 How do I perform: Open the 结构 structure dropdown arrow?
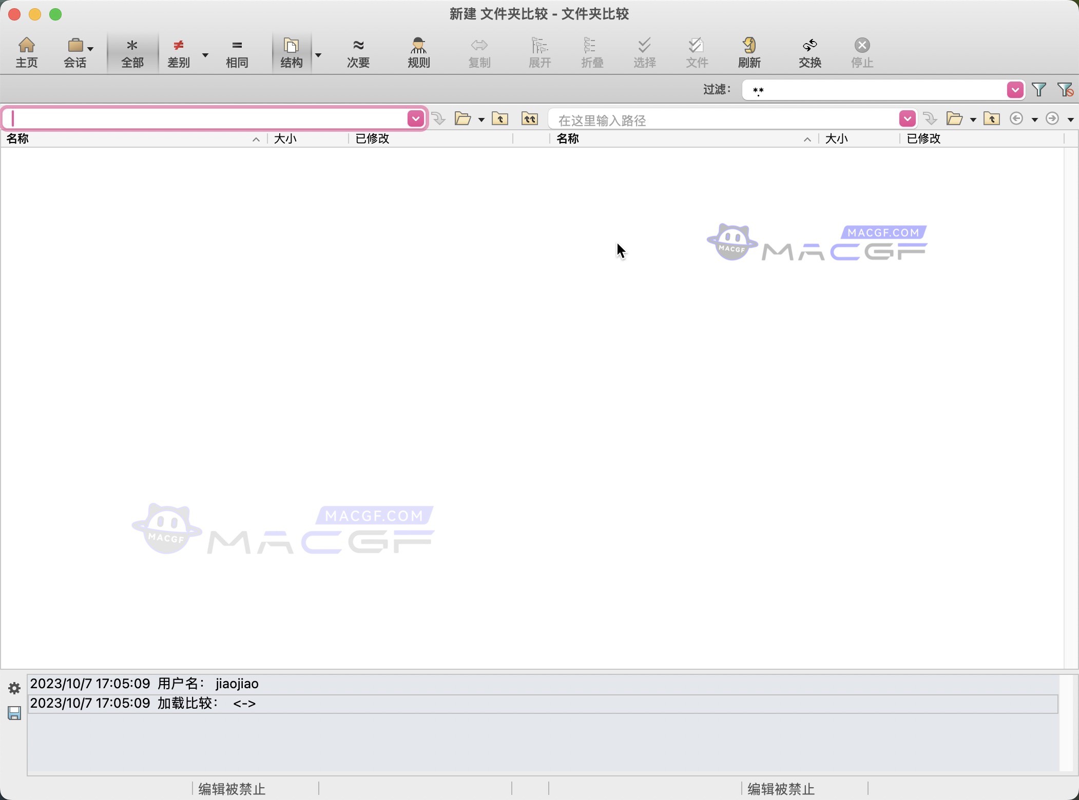tap(319, 55)
